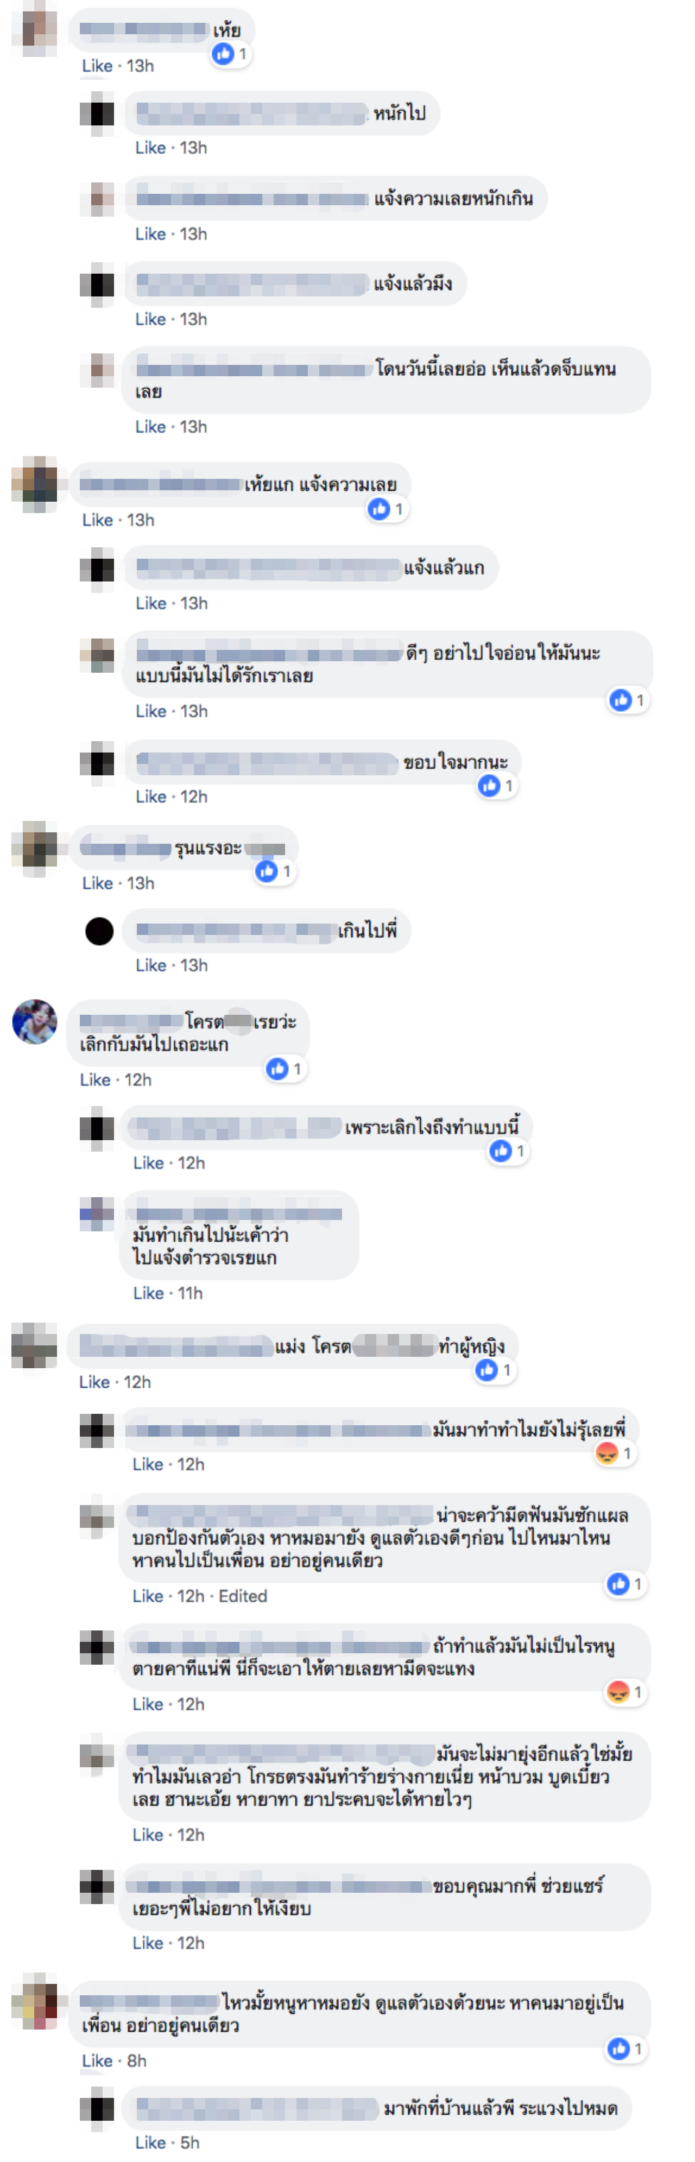Click like badge on "ดีๆ อย่าไปใจอ่อนให้มันนะ" reply
Viewport: 695px width, 2162px height.
click(628, 700)
